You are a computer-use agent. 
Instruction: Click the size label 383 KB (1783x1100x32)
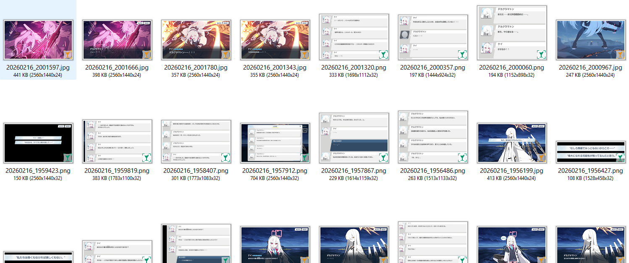click(x=117, y=178)
